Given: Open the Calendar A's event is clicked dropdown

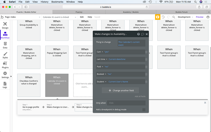Looking at the screenshot, I should (60, 17).
